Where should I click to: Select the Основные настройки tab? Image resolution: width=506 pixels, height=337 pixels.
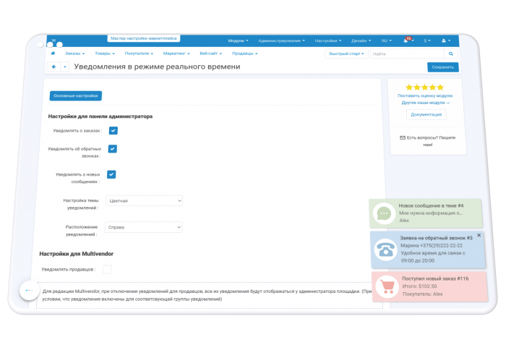coord(75,96)
